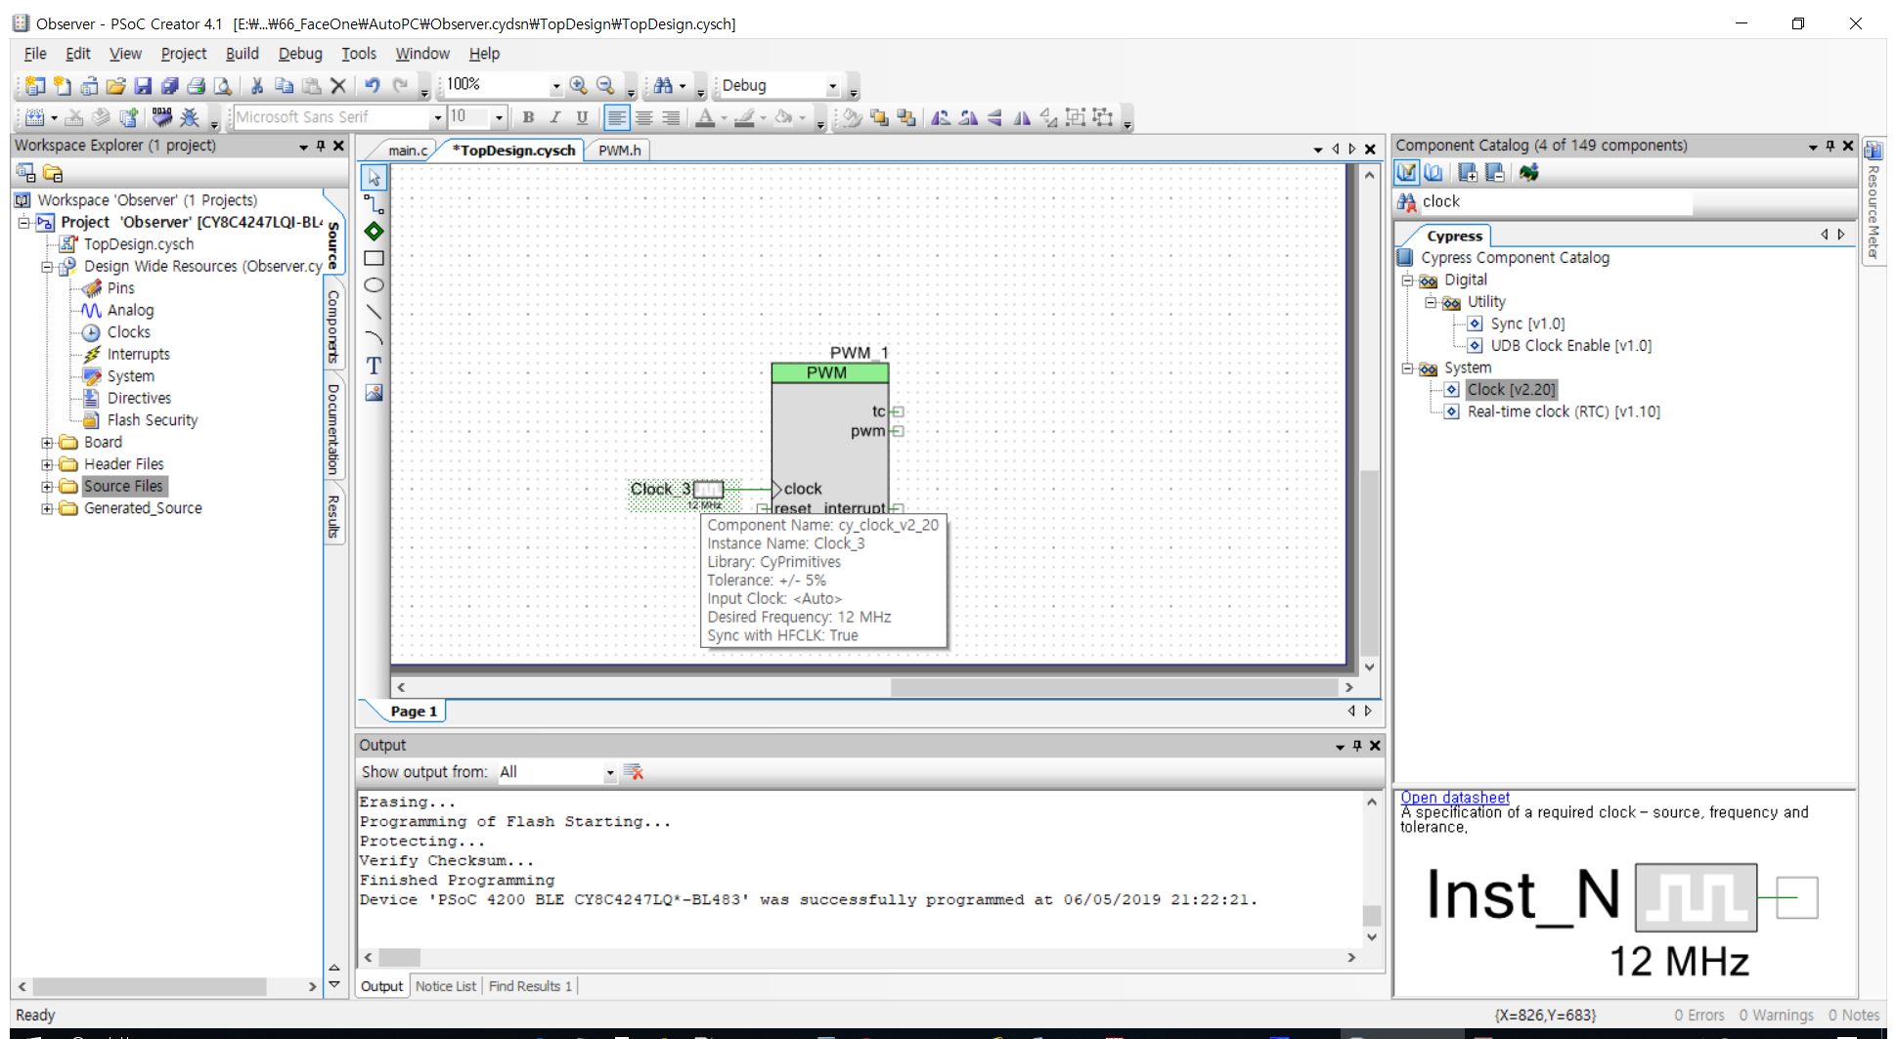Click the Program chip icon

pos(162,117)
